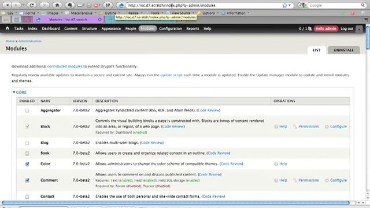Image resolution: width=370 pixels, height=208 pixels.
Task: Open the update script link
Action: click(x=171, y=75)
